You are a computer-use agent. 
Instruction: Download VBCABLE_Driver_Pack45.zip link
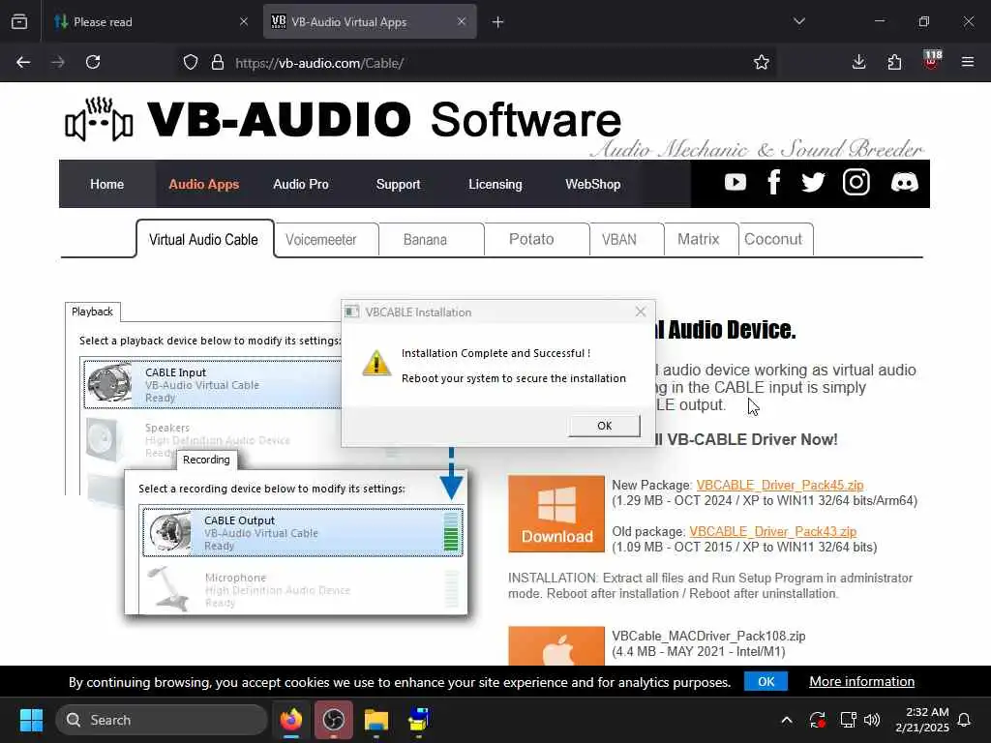tap(780, 486)
